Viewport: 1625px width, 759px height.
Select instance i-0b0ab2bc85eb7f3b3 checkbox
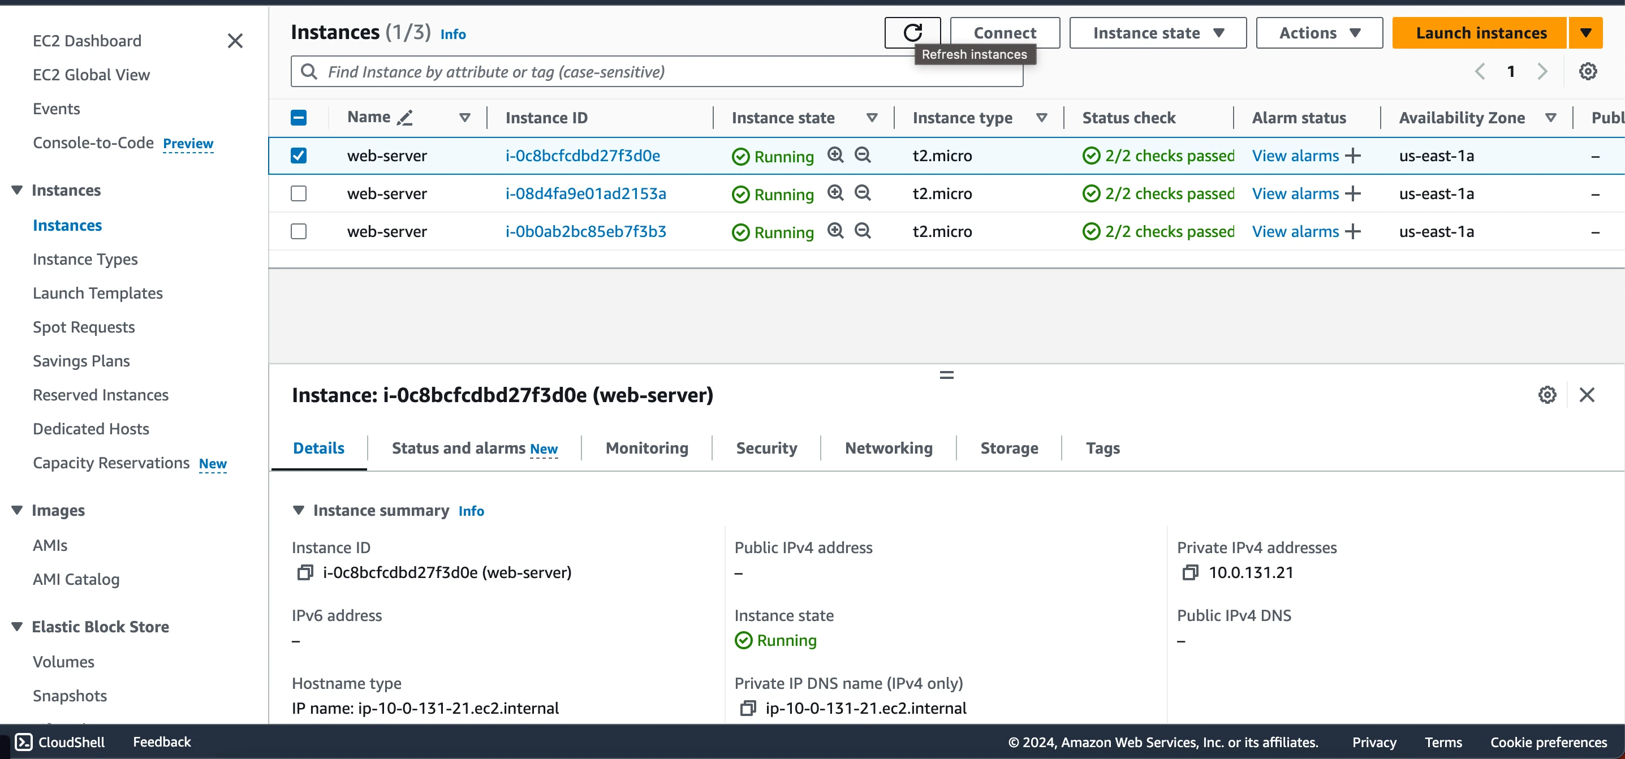(x=299, y=231)
